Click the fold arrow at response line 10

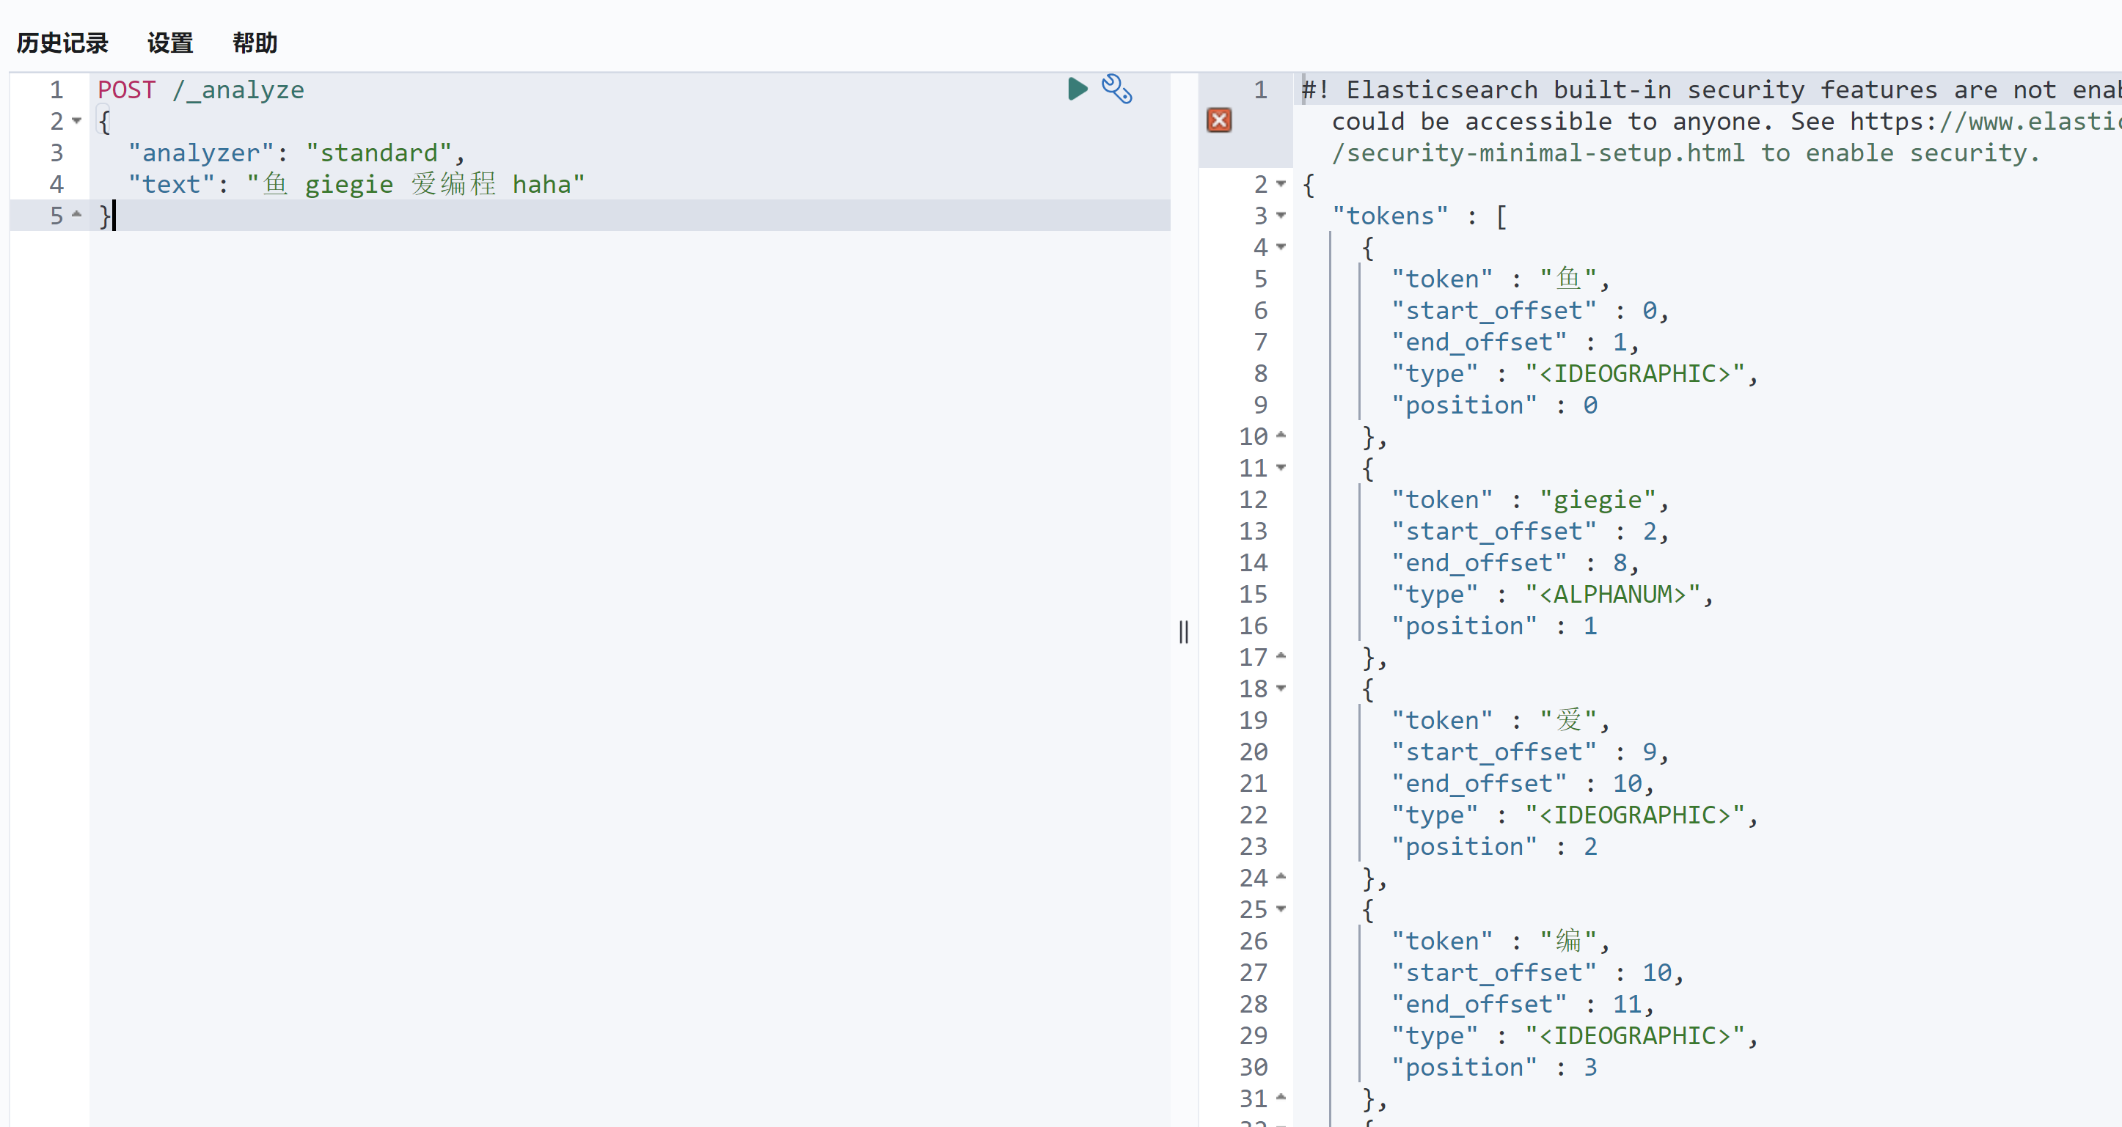(1281, 436)
